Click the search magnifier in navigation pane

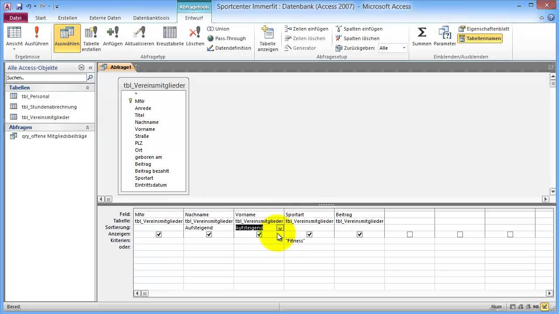click(x=90, y=78)
